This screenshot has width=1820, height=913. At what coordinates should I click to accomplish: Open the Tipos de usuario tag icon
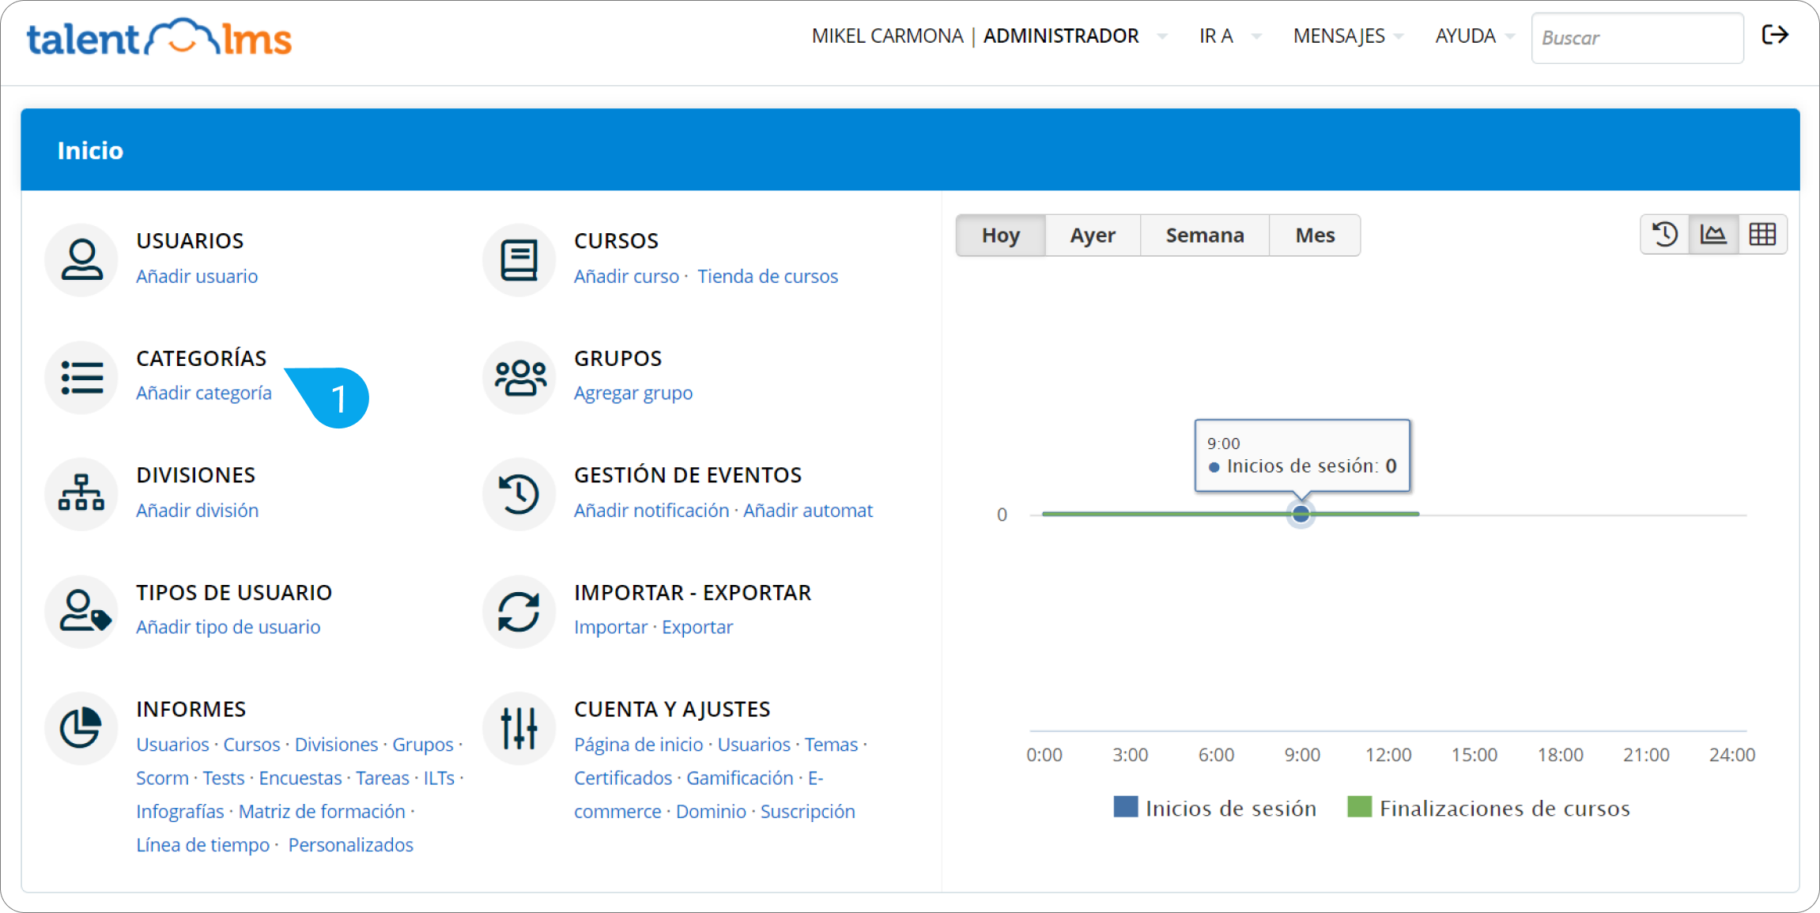[x=81, y=611]
